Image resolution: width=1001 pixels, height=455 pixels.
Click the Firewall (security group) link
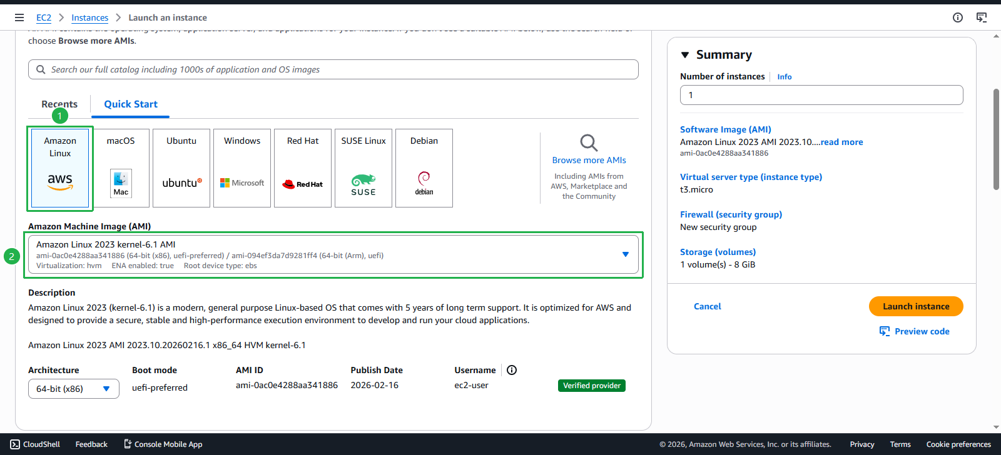tap(731, 214)
